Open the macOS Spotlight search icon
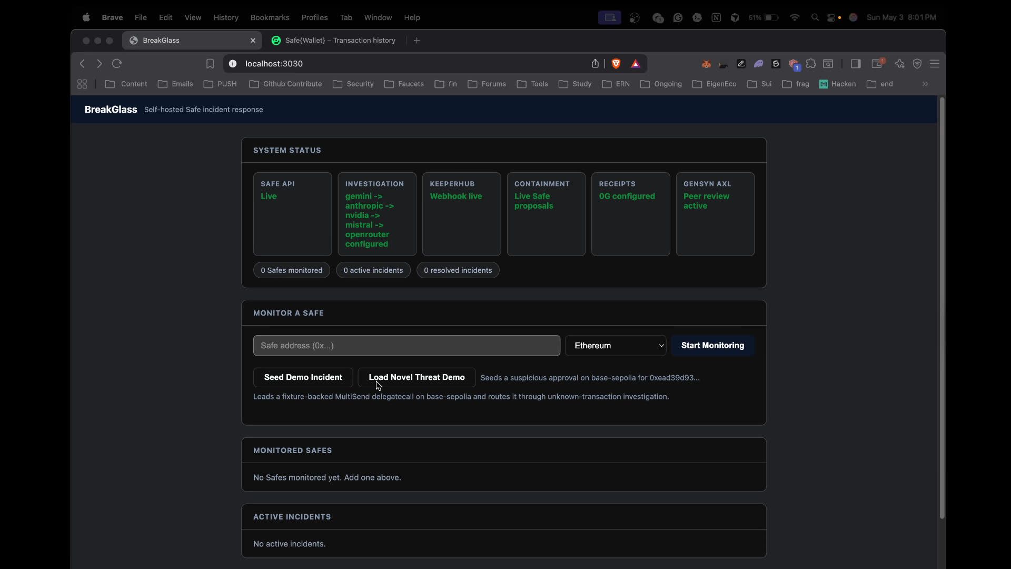The image size is (1011, 569). (815, 17)
